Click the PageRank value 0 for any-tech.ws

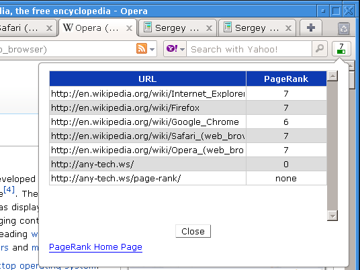click(x=286, y=164)
